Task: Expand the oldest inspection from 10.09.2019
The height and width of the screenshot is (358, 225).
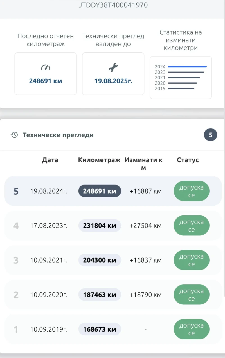Action: [x=48, y=329]
